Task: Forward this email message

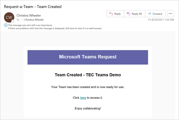Action: 155,14
